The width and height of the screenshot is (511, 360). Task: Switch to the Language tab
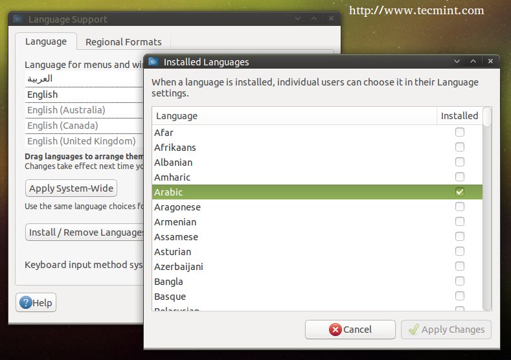(46, 41)
